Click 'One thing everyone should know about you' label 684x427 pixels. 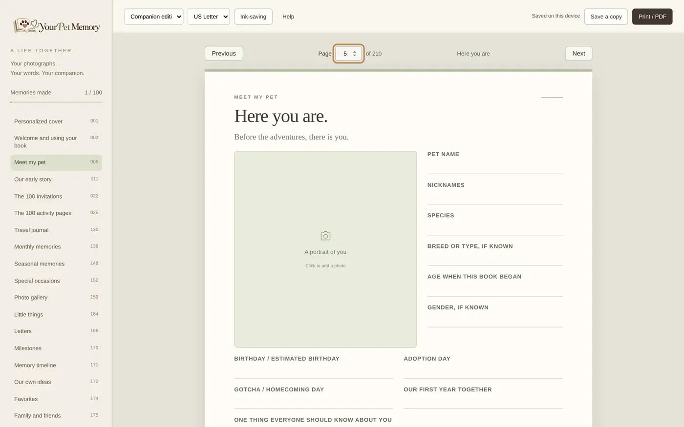[x=313, y=420]
